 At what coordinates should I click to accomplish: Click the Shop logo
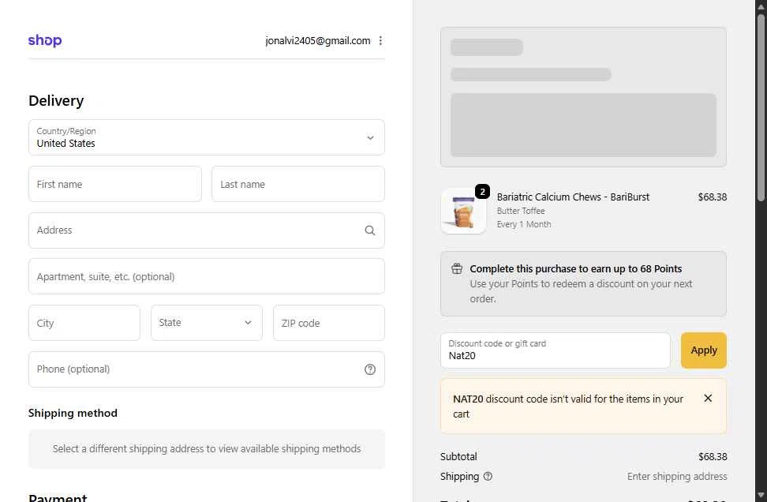[45, 41]
